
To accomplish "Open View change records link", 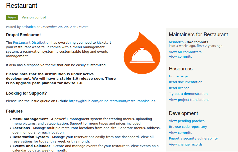I will pyautogui.click(x=186, y=145).
